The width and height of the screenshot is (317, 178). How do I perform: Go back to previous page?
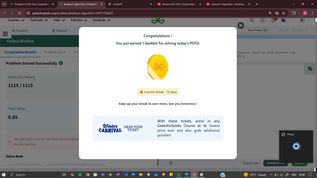coord(5,13)
